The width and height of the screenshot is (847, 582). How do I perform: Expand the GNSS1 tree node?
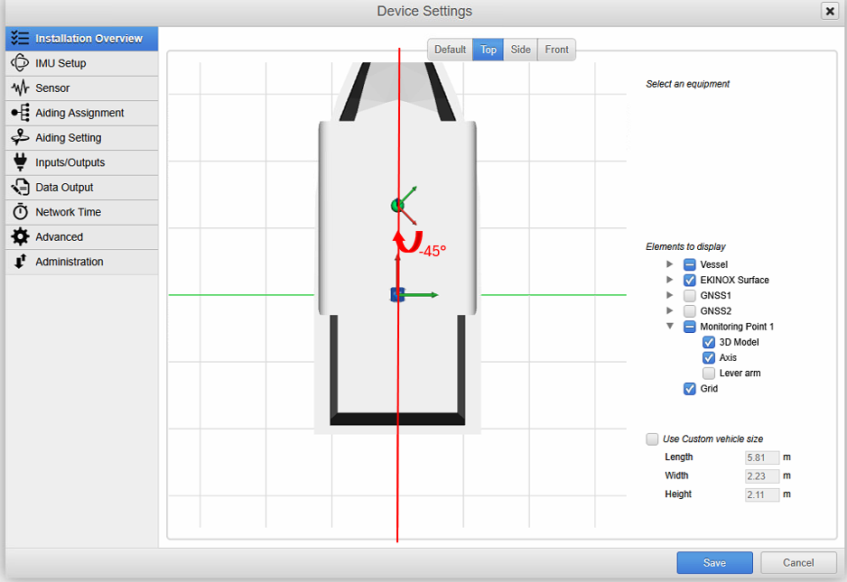pos(669,296)
